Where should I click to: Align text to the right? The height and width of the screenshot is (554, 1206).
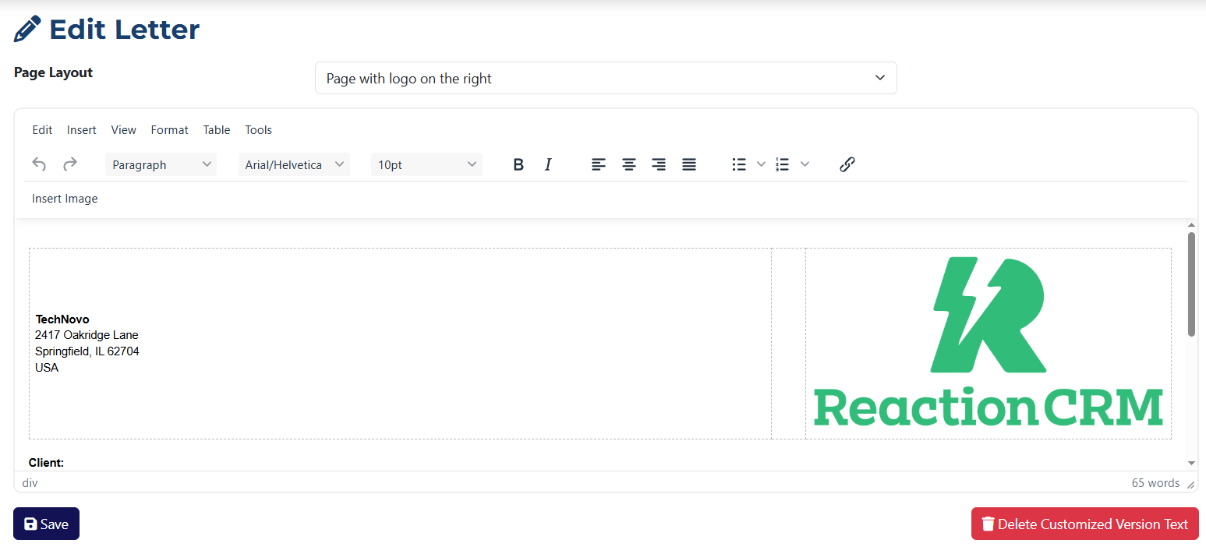(x=658, y=164)
